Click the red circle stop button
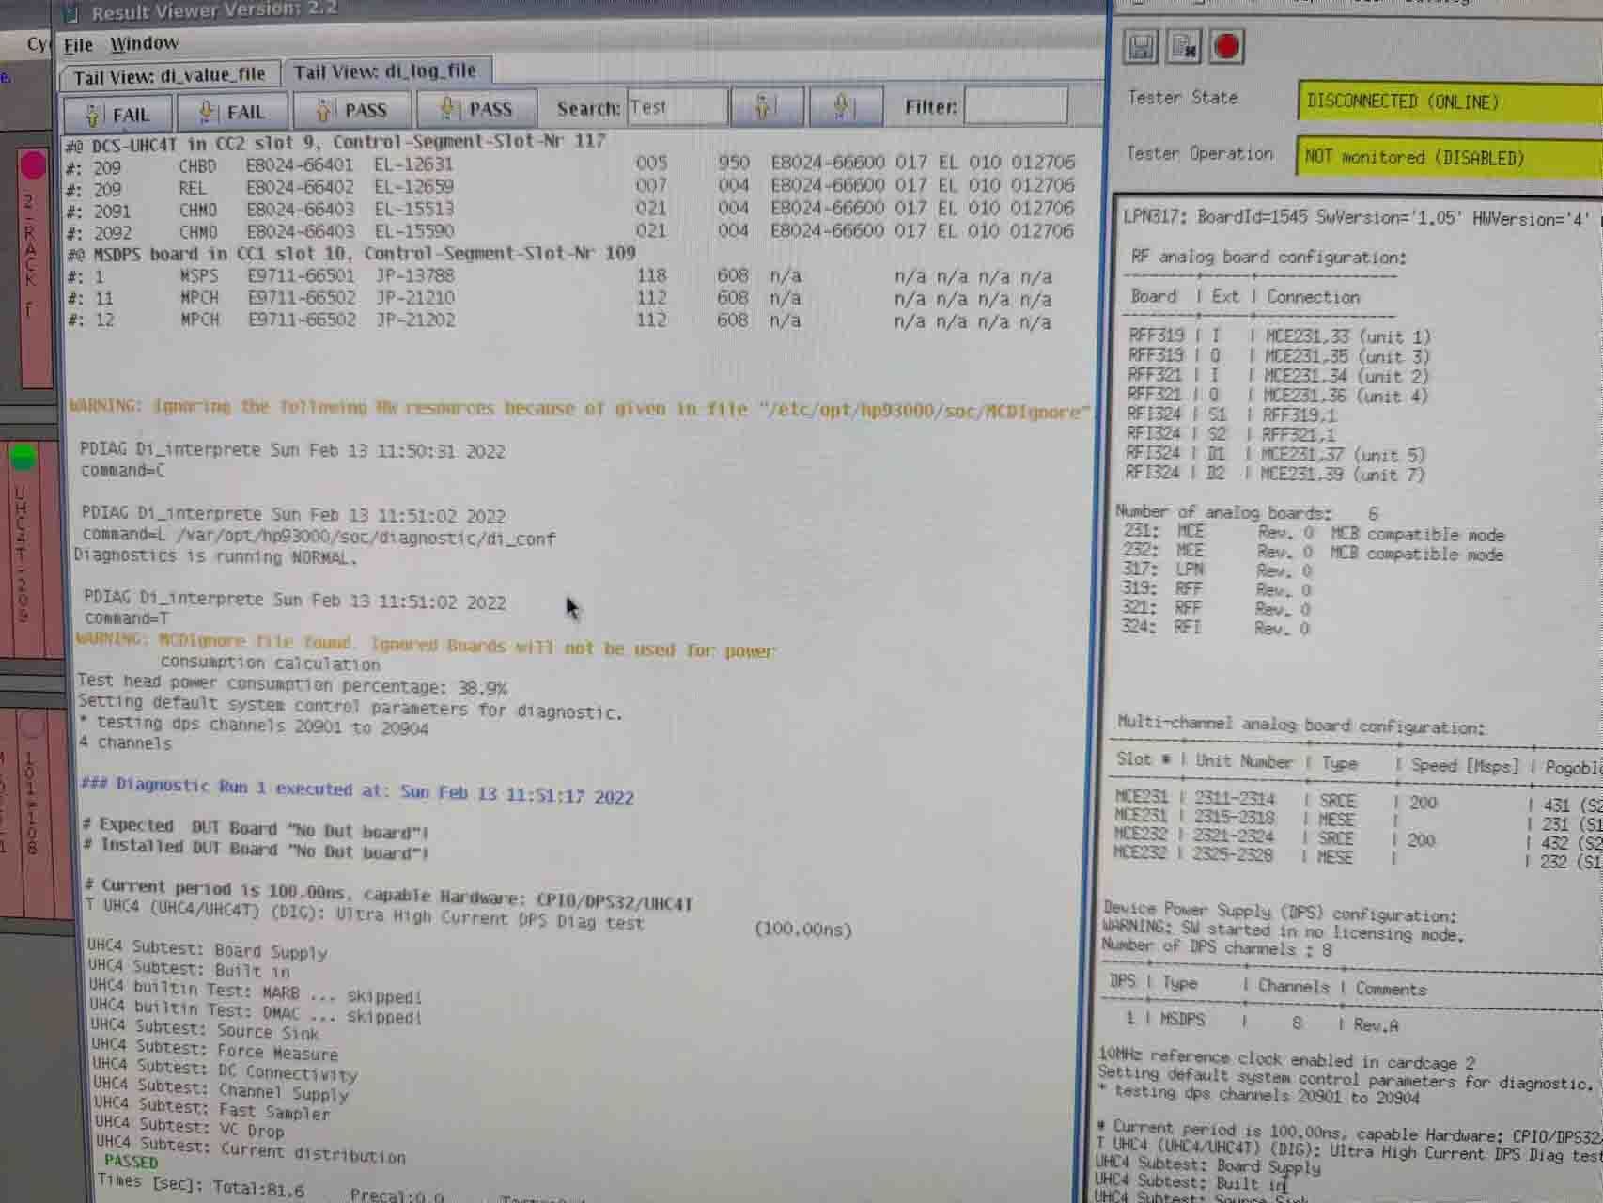 (x=1226, y=46)
